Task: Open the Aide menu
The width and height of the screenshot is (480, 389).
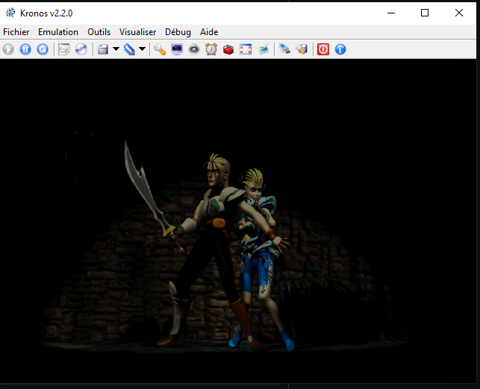Action: 209,32
